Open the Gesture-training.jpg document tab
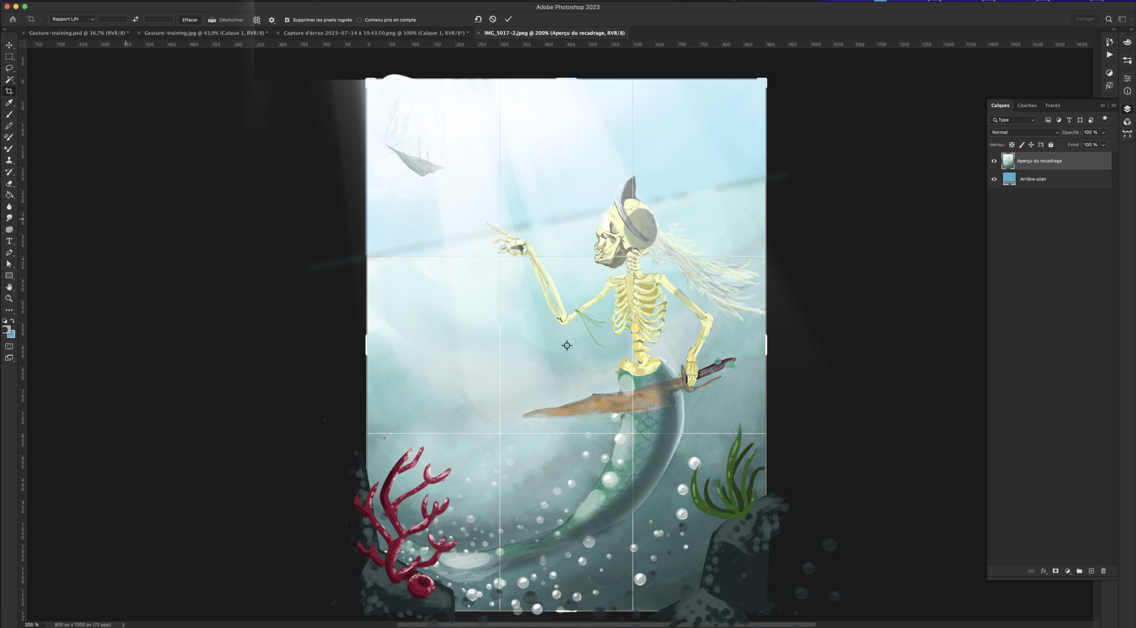 206,33
